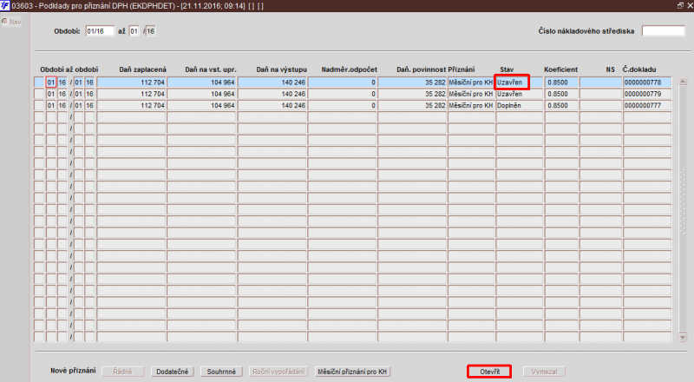Click Stav cell 'Uzavřen' in row 0000000778
This screenshot has width=694, height=382.
(519, 82)
